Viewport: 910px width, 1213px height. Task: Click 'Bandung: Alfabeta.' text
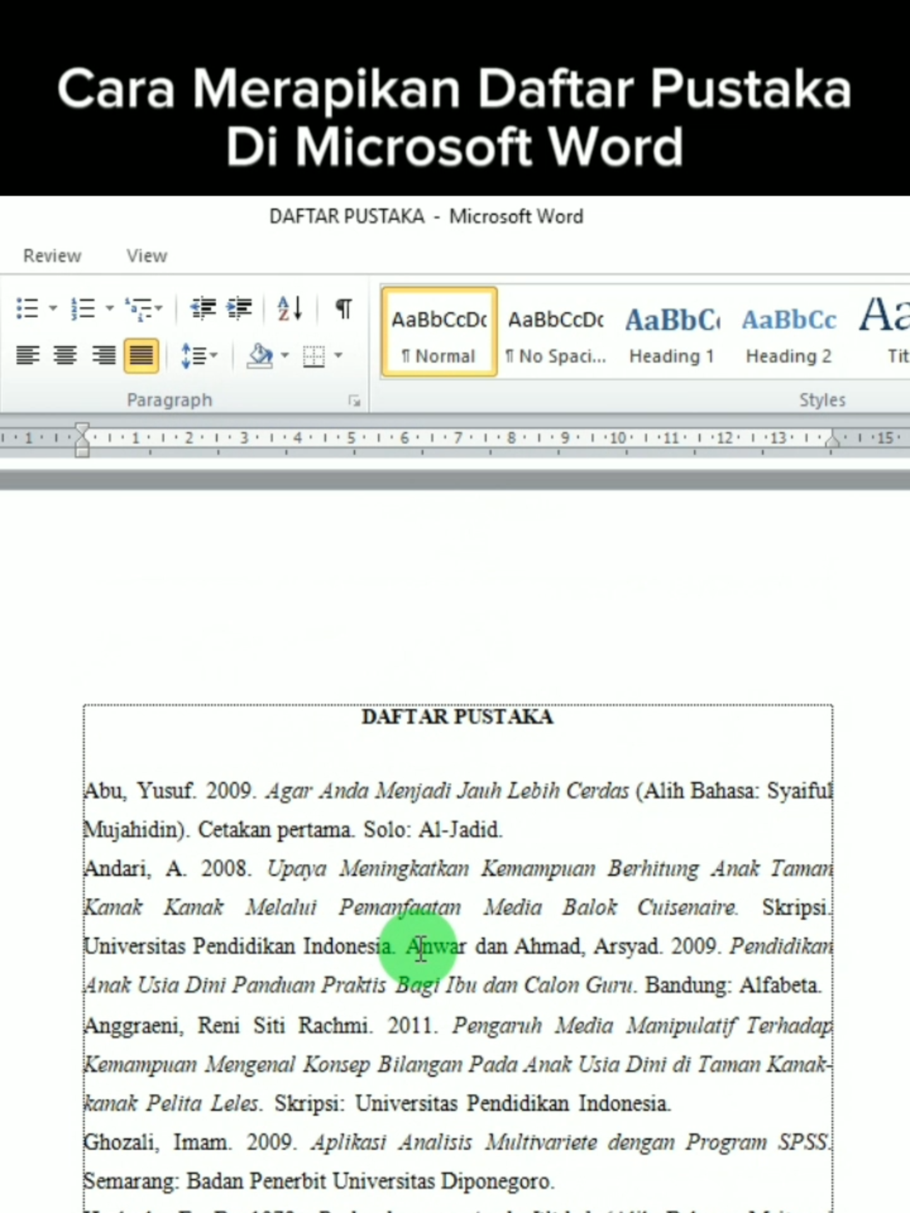click(733, 986)
